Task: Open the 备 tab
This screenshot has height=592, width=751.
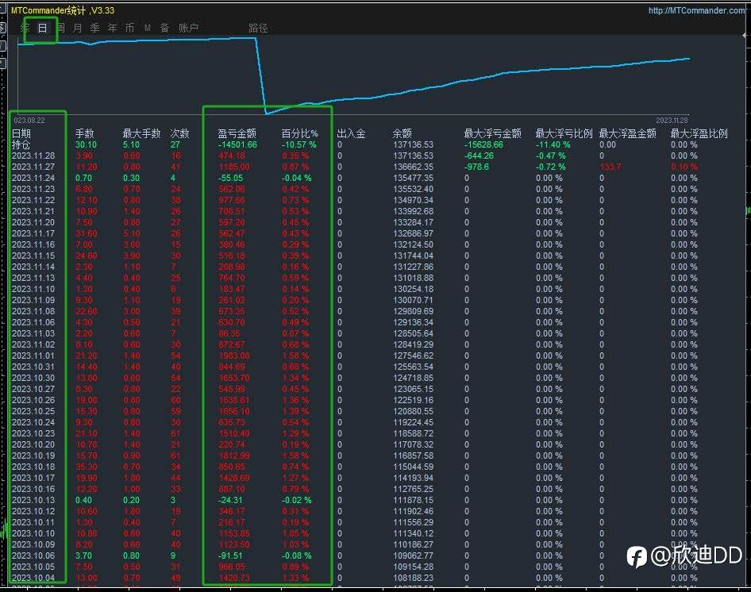Action: (x=164, y=28)
